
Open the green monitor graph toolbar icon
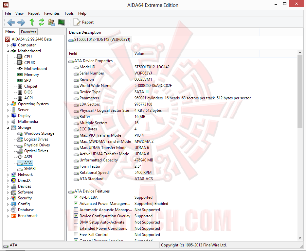pos(62,22)
